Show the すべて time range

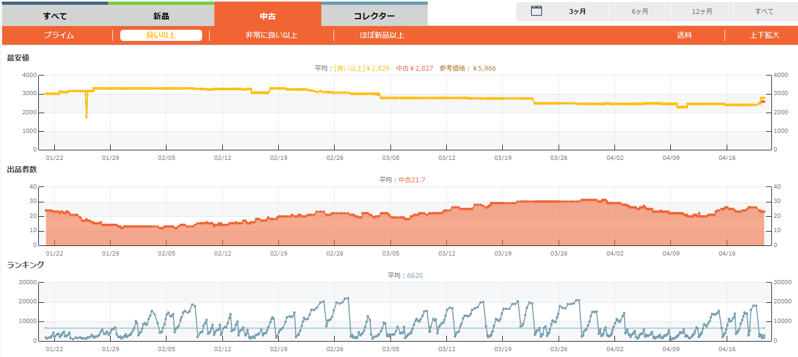click(x=764, y=12)
